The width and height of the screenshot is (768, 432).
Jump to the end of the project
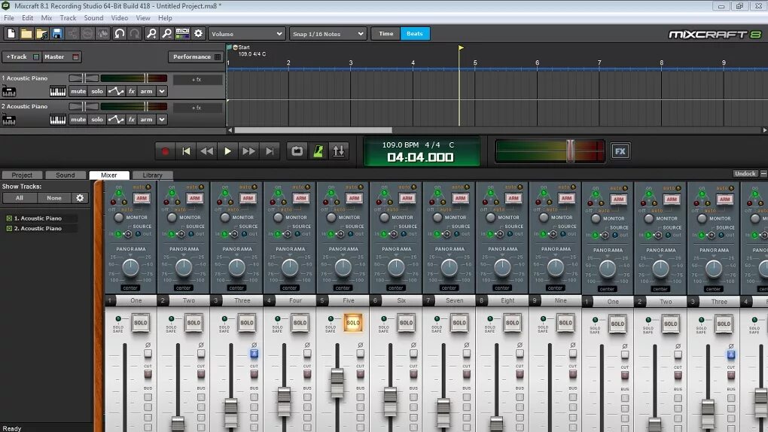[x=270, y=151]
